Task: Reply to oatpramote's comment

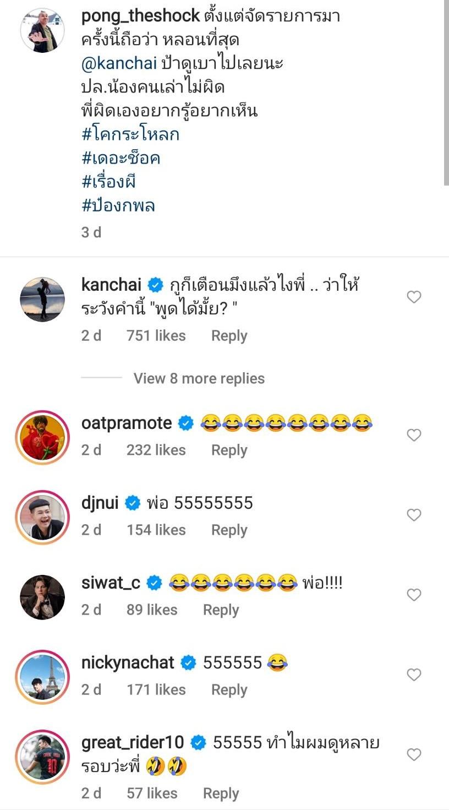Action: (229, 450)
